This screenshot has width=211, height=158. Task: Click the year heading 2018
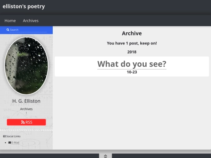[132, 52]
